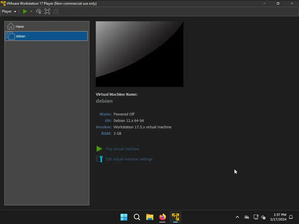The image size is (299, 224).
Task: Select the debian virtual machine entry
Action: pyautogui.click(x=46, y=36)
